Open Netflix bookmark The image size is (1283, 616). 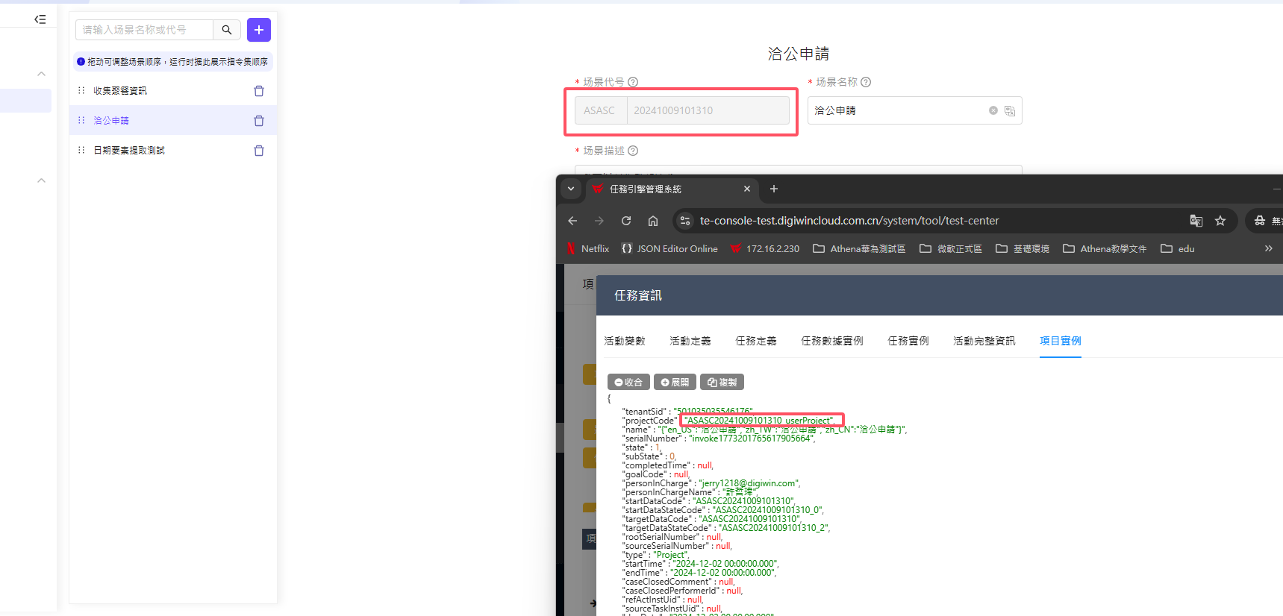588,248
